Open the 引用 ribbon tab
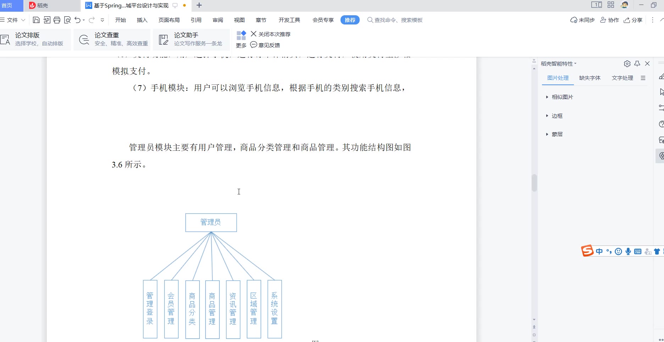 click(196, 20)
